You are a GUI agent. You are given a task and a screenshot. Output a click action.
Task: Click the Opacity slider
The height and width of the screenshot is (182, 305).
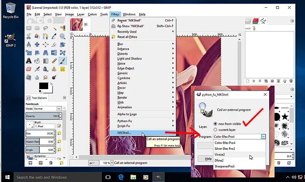42,116
